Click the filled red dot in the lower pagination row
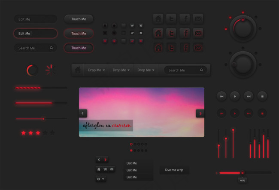This screenshot has height=190, width=279. pyautogui.click(x=131, y=150)
